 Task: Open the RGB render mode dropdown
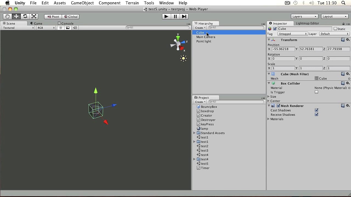click(46, 28)
